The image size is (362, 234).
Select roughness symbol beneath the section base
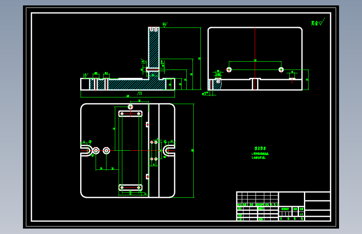tap(139, 93)
